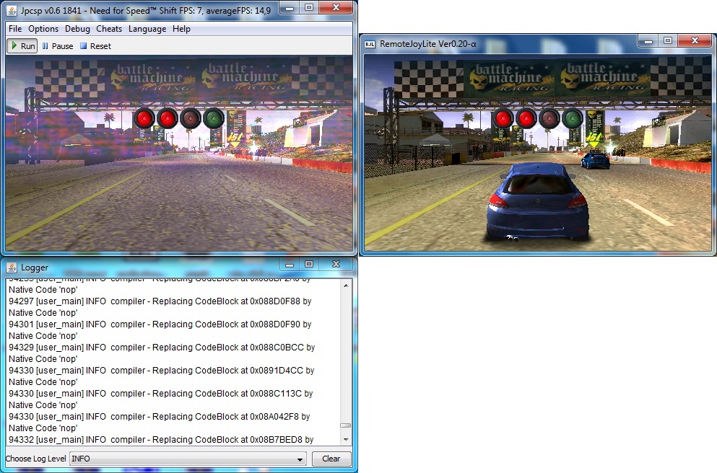
Task: Minimize the Jpcsp emulator window
Action: pos(288,6)
